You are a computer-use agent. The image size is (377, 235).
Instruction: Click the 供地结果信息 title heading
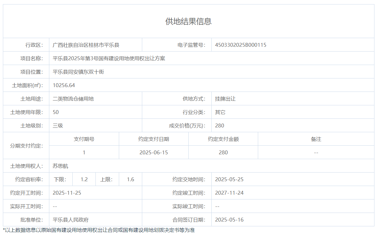tap(188, 21)
